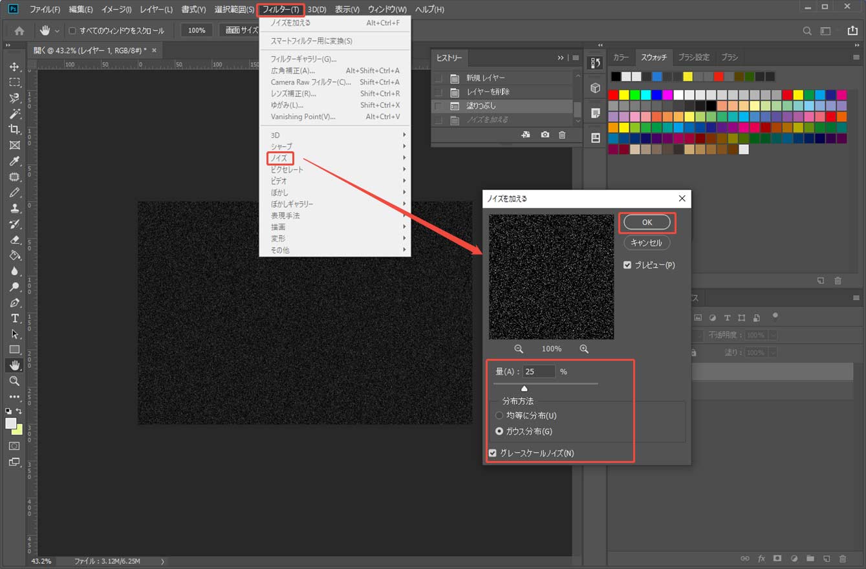Pick the red swatch in Swatches panel

point(613,95)
